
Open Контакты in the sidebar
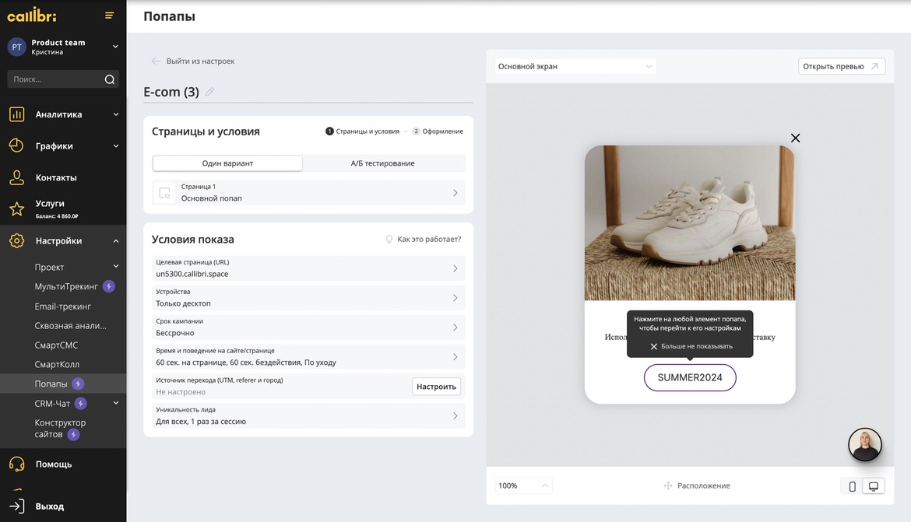click(56, 177)
